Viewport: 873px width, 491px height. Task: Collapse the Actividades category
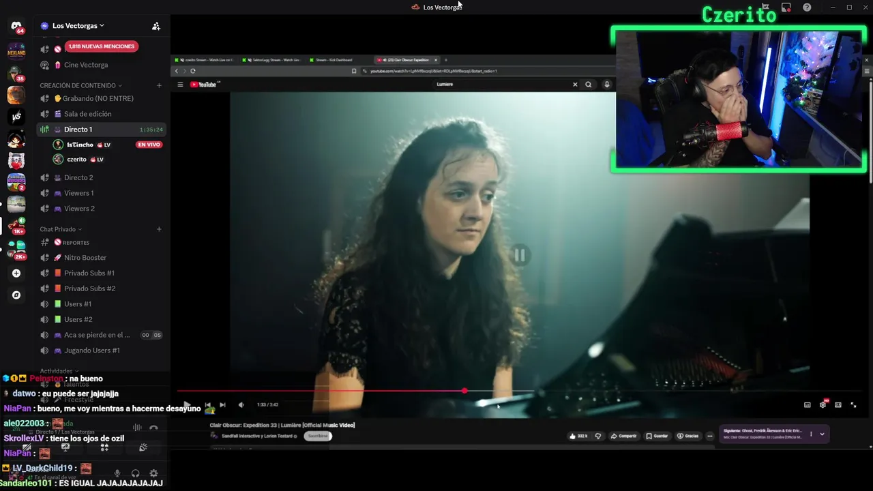click(x=60, y=372)
